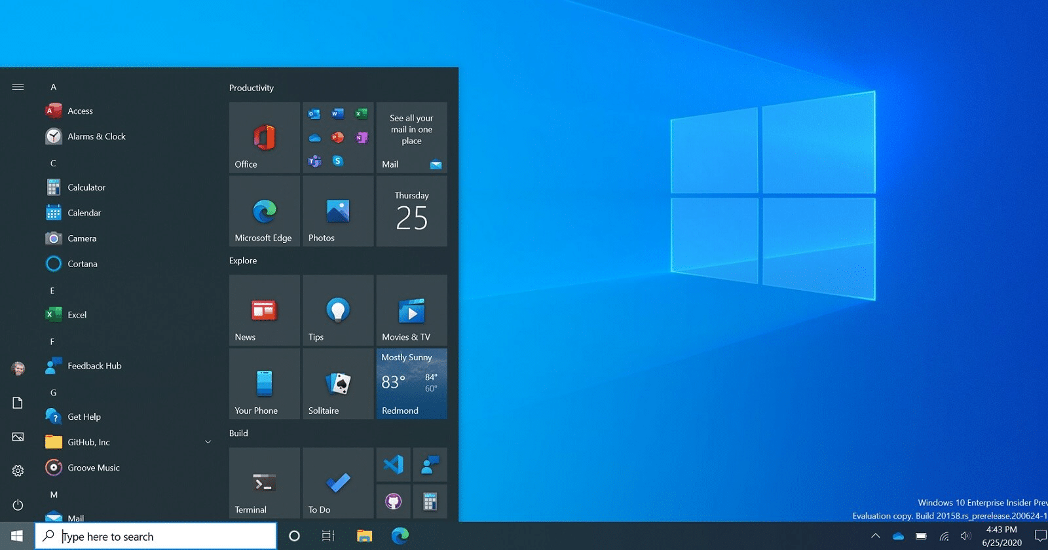
Task: Launch Microsoft Edge from the Start tile
Action: click(x=265, y=211)
